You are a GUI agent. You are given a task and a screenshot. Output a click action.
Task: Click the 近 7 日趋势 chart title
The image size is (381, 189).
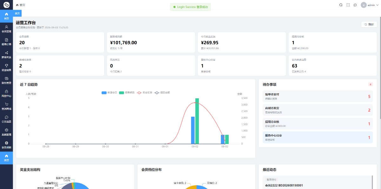click(x=29, y=84)
